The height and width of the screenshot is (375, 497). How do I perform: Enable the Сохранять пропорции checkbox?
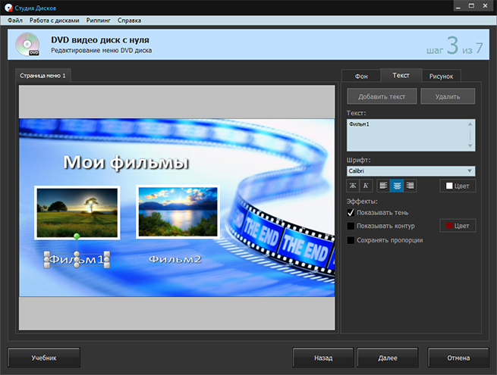pos(351,240)
